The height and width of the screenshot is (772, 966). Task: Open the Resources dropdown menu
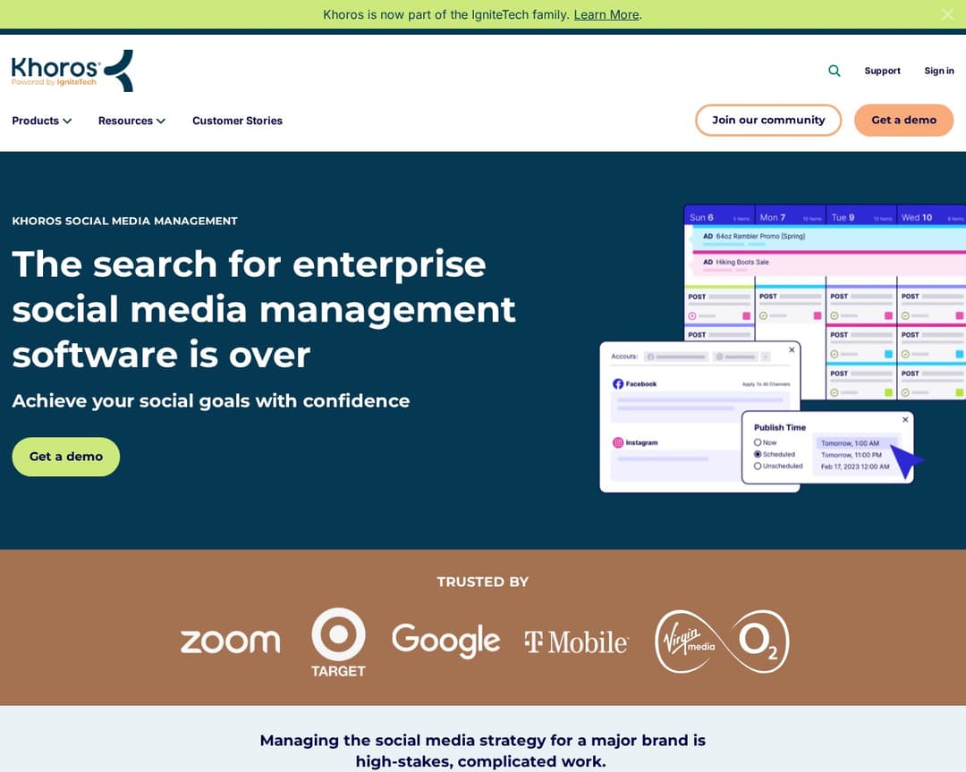[x=131, y=121]
